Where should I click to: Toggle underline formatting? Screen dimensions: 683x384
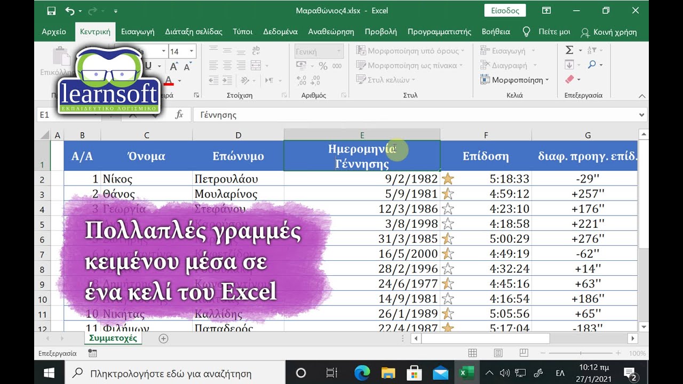click(148, 66)
